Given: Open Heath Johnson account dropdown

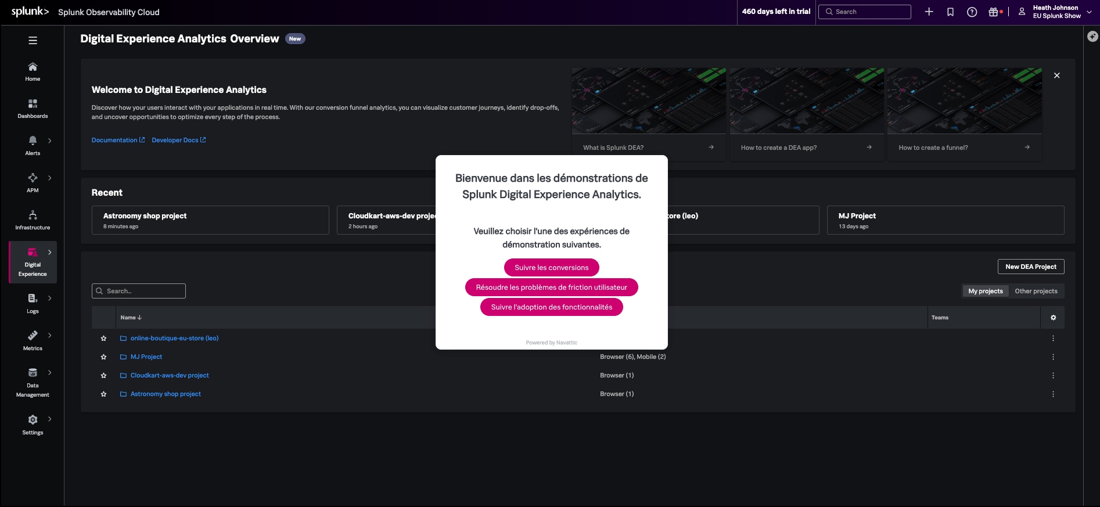Looking at the screenshot, I should pos(1055,12).
